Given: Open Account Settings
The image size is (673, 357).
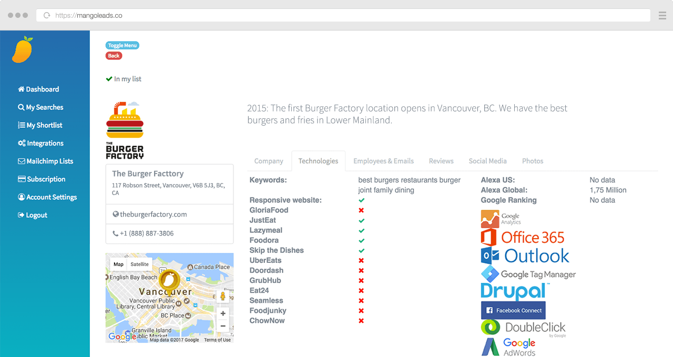Looking at the screenshot, I should [x=47, y=197].
